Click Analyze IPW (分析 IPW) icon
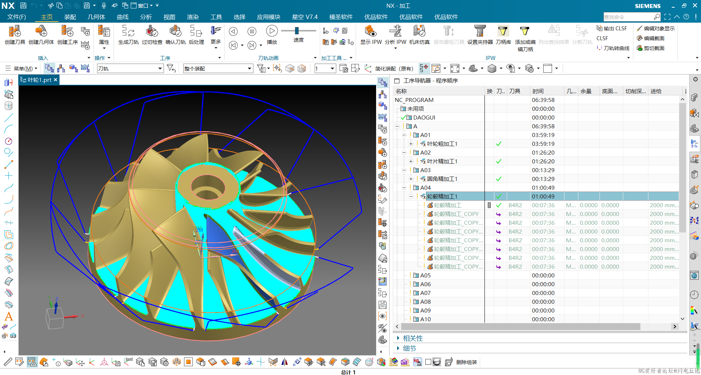This screenshot has width=701, height=375. pos(395,31)
